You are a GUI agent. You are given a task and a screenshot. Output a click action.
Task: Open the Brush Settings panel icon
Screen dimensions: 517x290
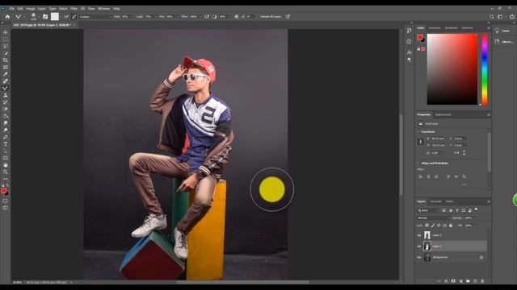(45, 16)
